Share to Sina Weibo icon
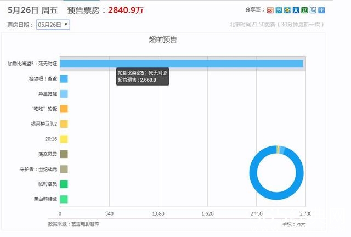Screen dimensions: 351x237 270,10
